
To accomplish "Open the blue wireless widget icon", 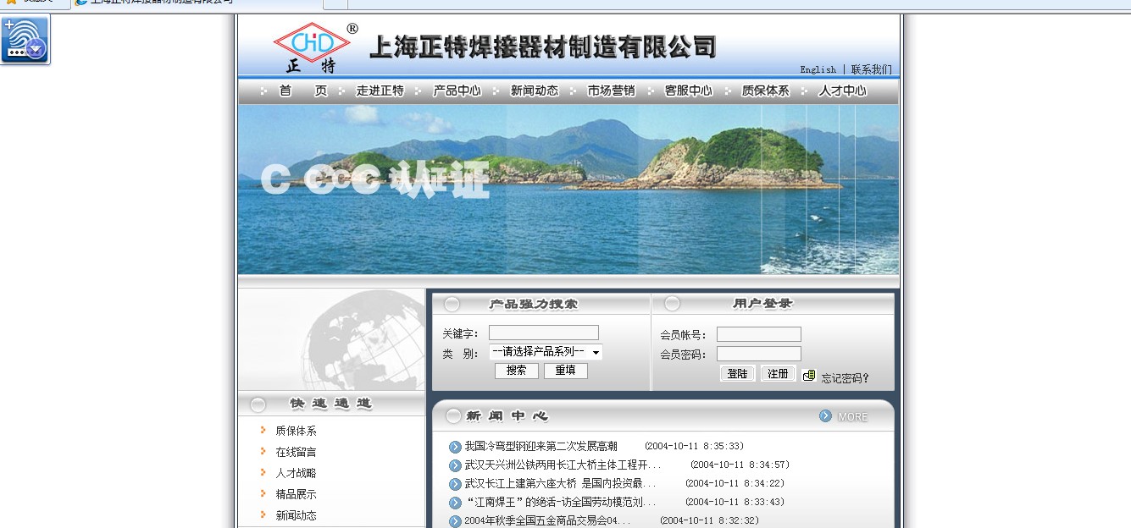I will click(x=25, y=39).
